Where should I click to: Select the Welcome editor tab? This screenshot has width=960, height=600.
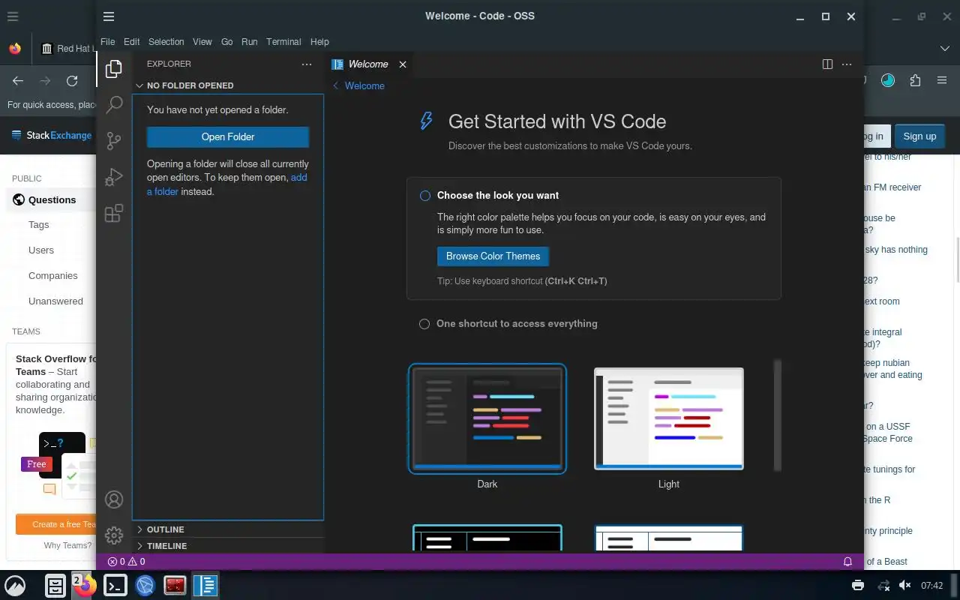click(x=370, y=64)
